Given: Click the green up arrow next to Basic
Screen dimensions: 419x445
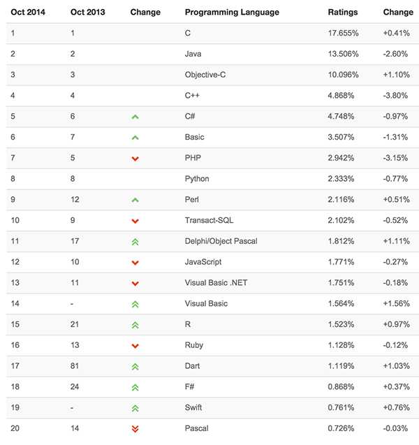Looking at the screenshot, I should (135, 138).
